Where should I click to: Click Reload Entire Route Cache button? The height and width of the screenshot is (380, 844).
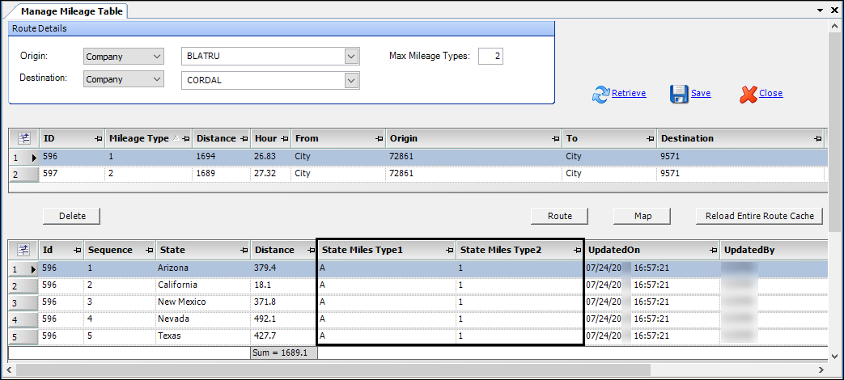coord(758,216)
